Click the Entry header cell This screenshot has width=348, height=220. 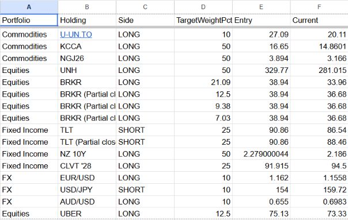click(261, 20)
